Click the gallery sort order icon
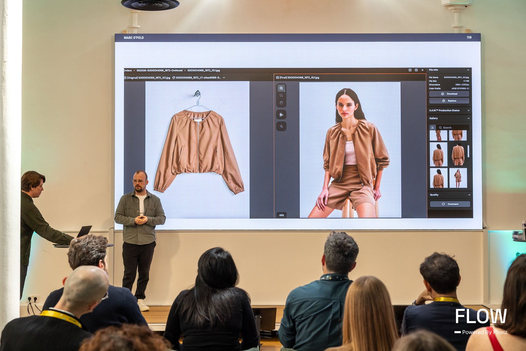This screenshot has width=526, height=351. click(433, 128)
